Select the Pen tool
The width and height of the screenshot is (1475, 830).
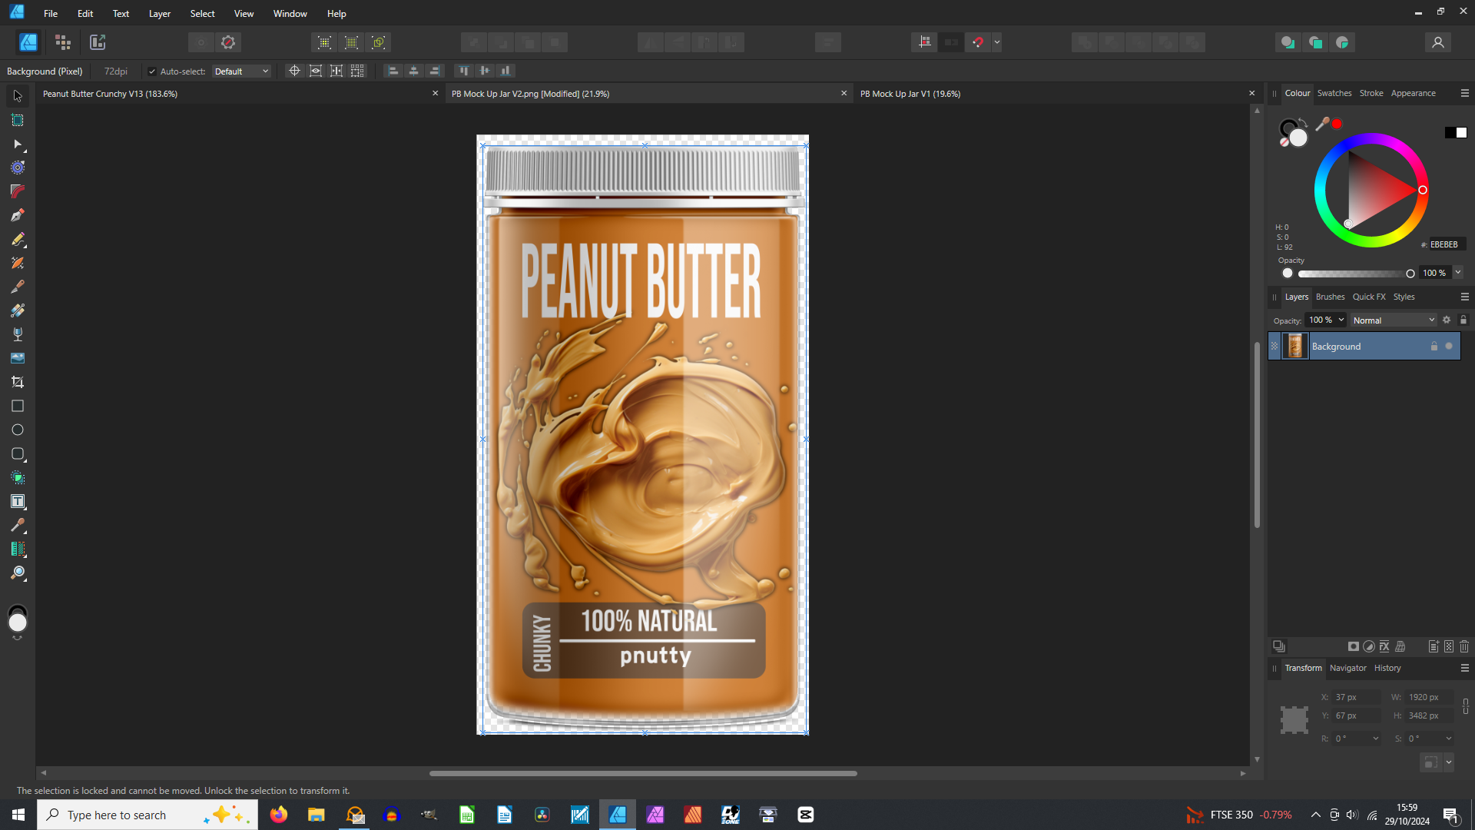(x=18, y=215)
